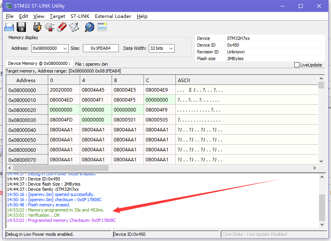The image size is (331, 241).
Task: Select memory cell value 08000501
Action: 128,120
